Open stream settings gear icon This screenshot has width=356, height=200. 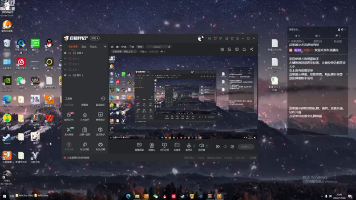pyautogui.click(x=232, y=147)
